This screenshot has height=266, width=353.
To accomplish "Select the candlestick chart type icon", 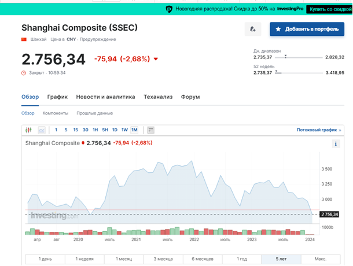I will [x=28, y=130].
